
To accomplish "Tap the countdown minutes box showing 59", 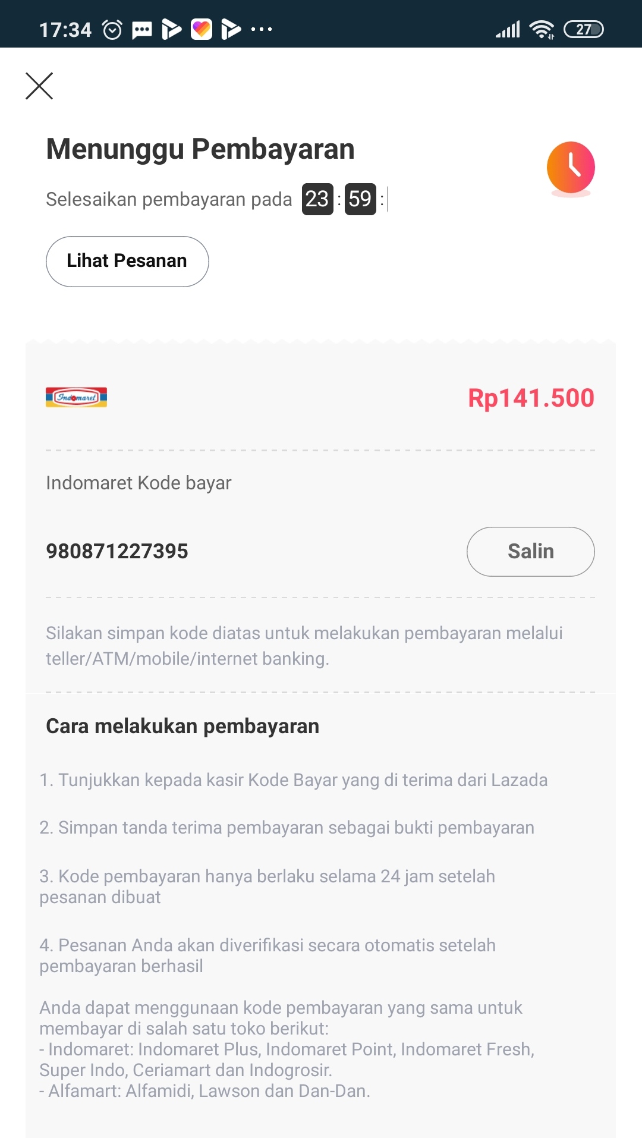I will pos(360,199).
